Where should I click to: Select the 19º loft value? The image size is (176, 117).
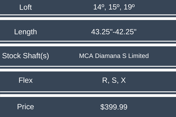pos(129,7)
